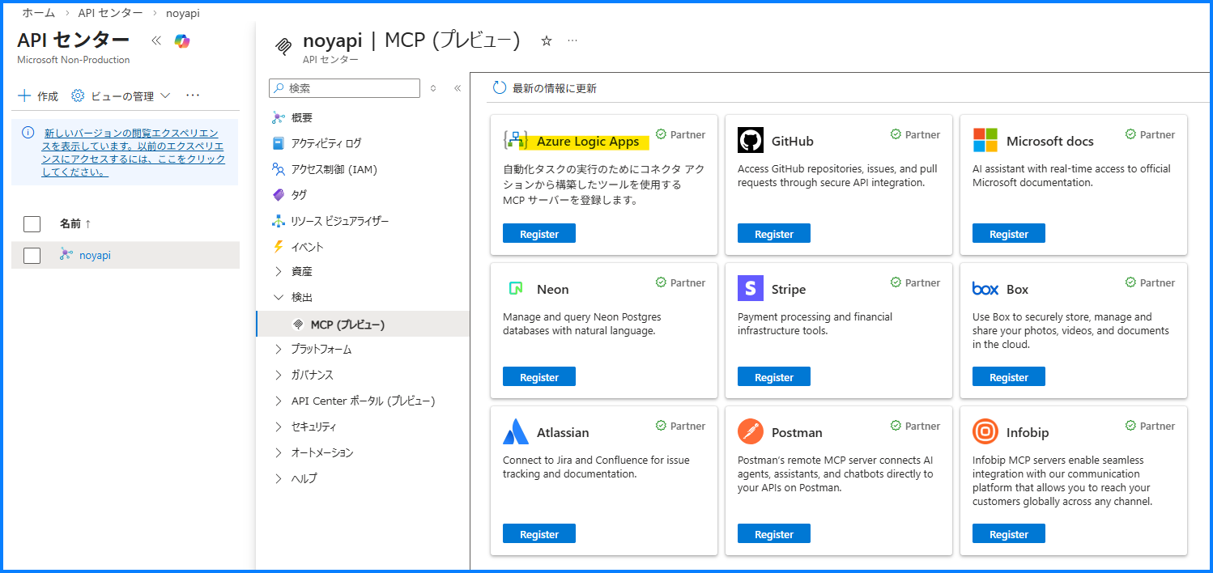This screenshot has height=573, width=1213.
Task: Register the Neon MCP server
Action: coord(539,377)
